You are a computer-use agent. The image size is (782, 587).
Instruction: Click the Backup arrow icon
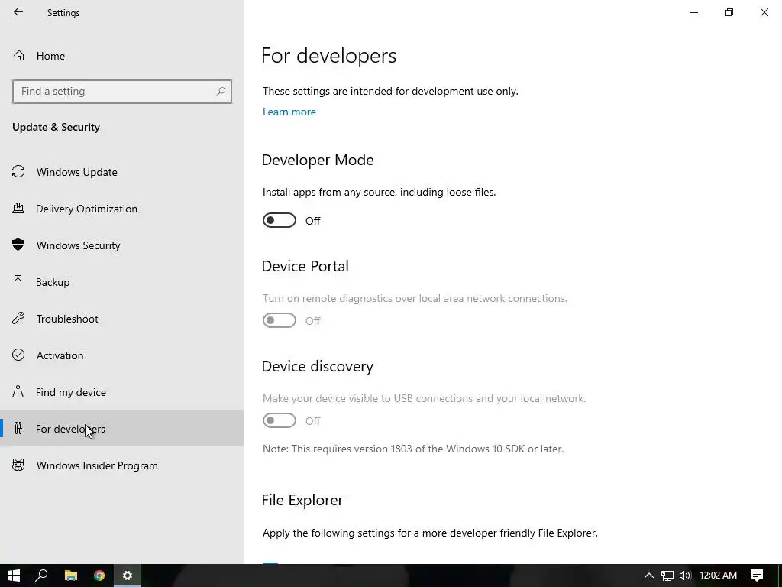18,281
